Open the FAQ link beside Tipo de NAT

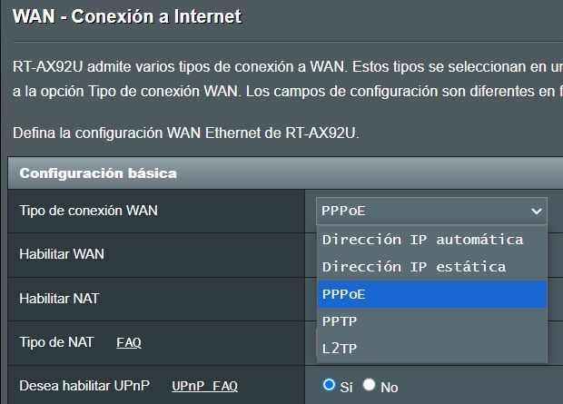pos(129,342)
